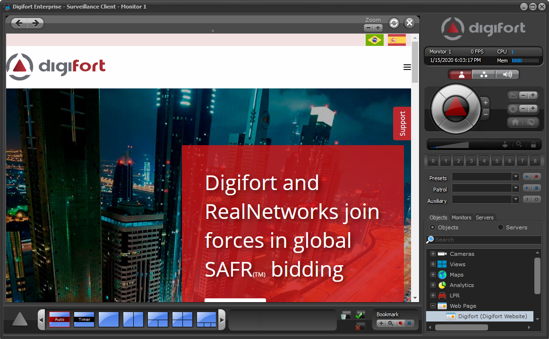This screenshot has width=549, height=339.
Task: Open the website hamburger menu
Action: [x=407, y=67]
